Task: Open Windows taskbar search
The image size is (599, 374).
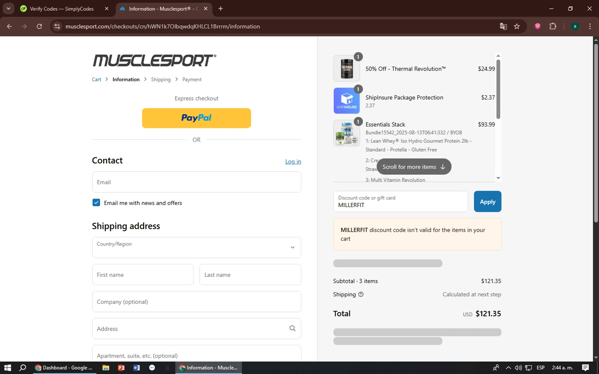Action: [x=23, y=368]
